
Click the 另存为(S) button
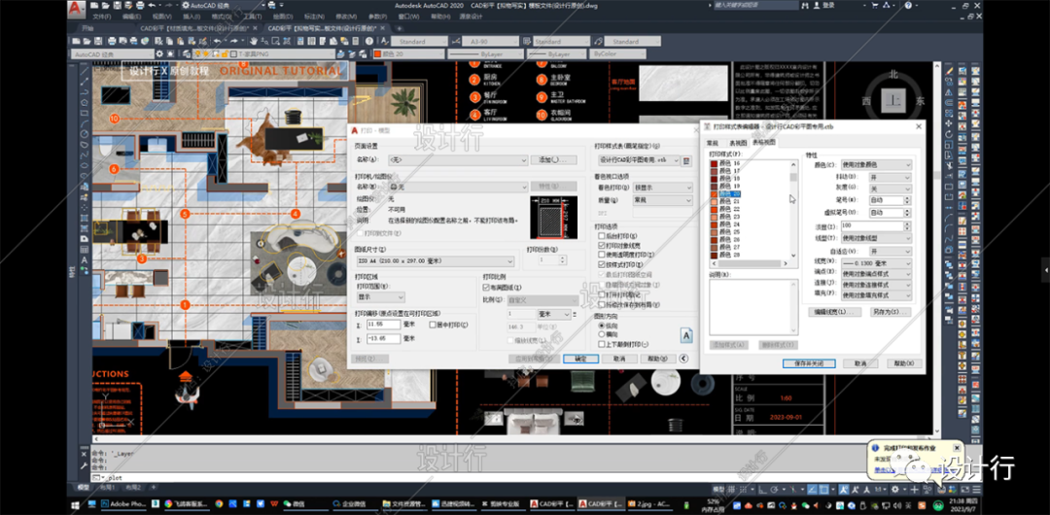[x=891, y=312]
